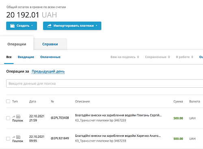Click the wallet icon on Создать button
The image size is (203, 149).
[x=13, y=26]
